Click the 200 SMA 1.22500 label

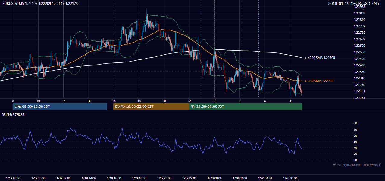coord(319,58)
